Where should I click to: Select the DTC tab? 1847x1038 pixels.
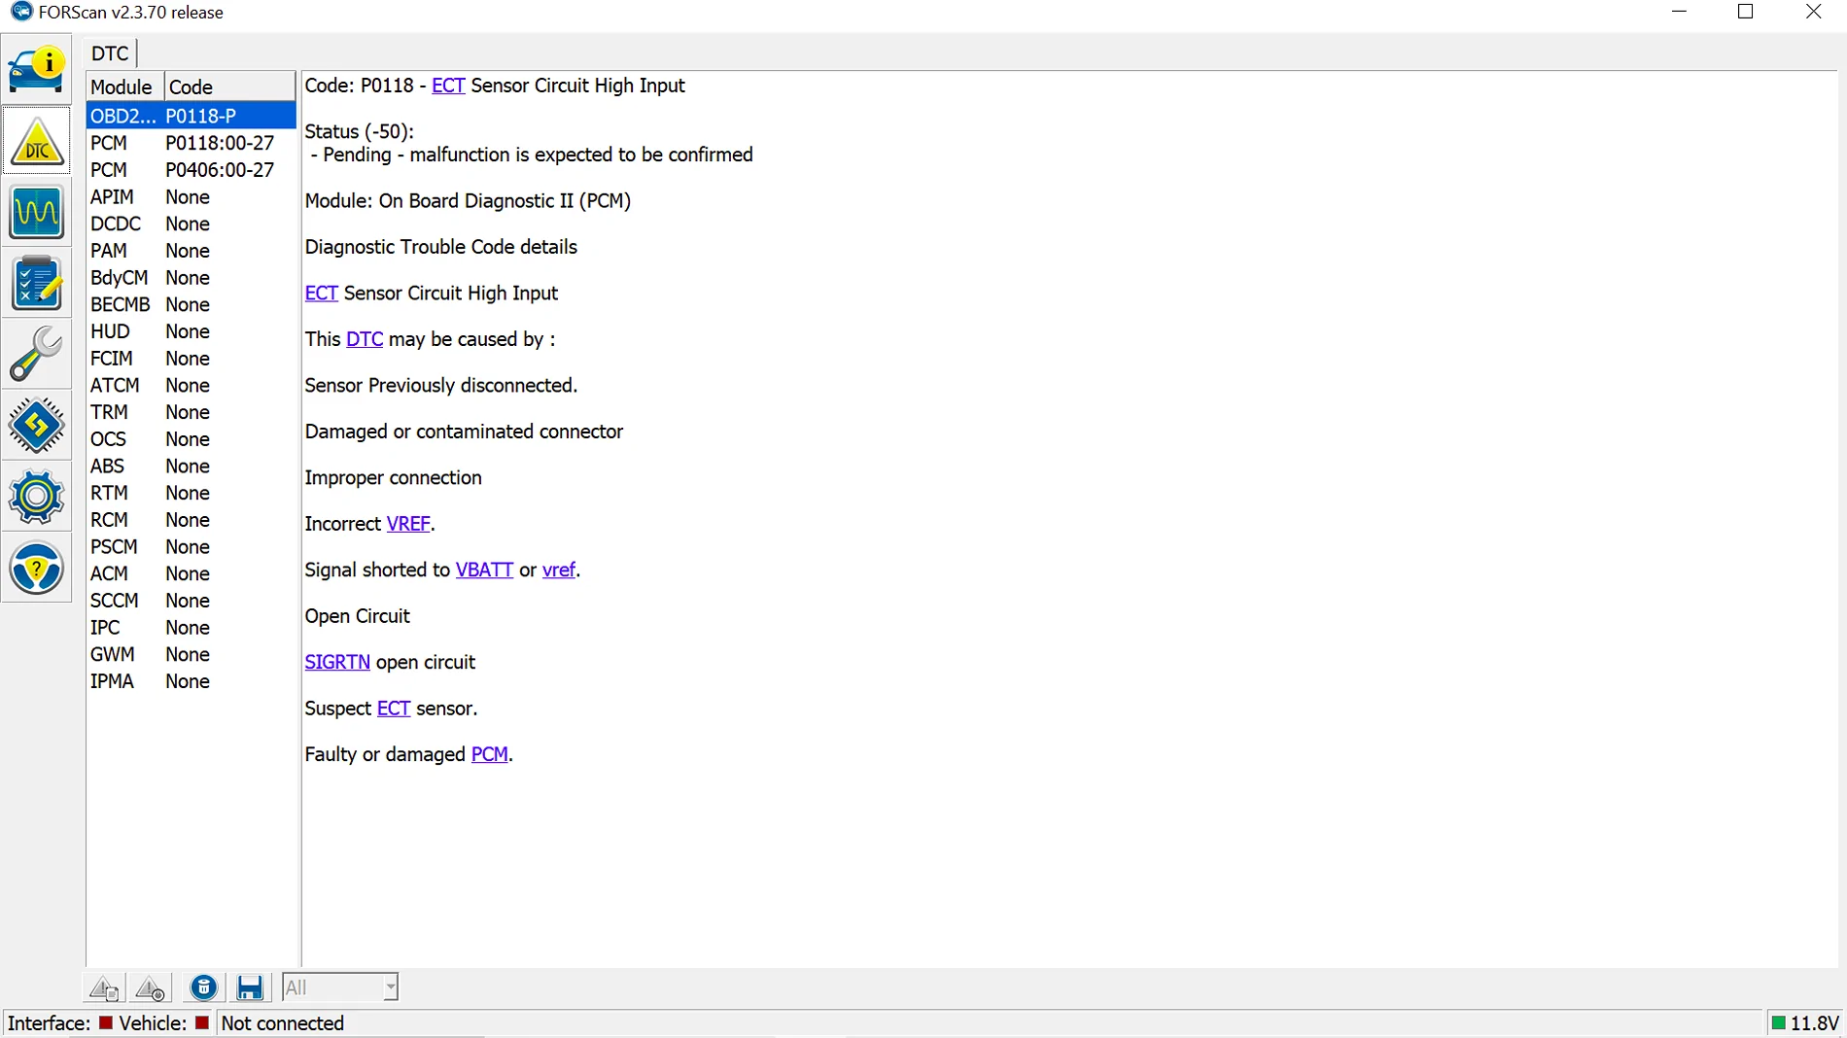click(x=110, y=53)
